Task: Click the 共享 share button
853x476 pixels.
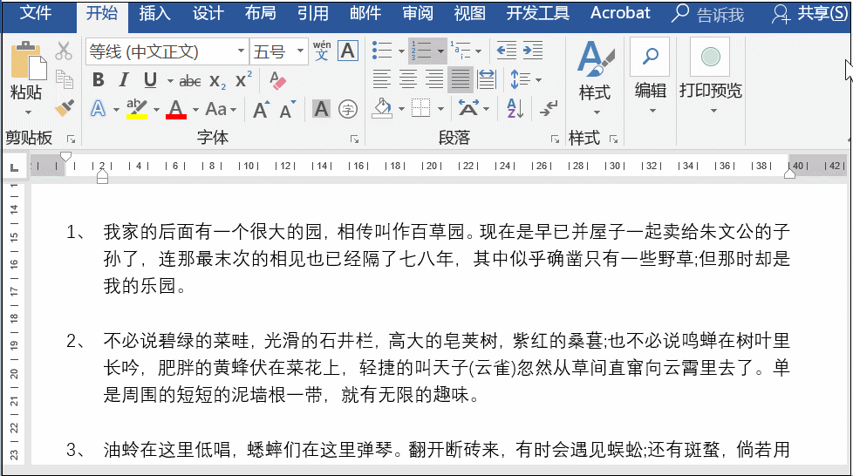Action: [x=809, y=14]
